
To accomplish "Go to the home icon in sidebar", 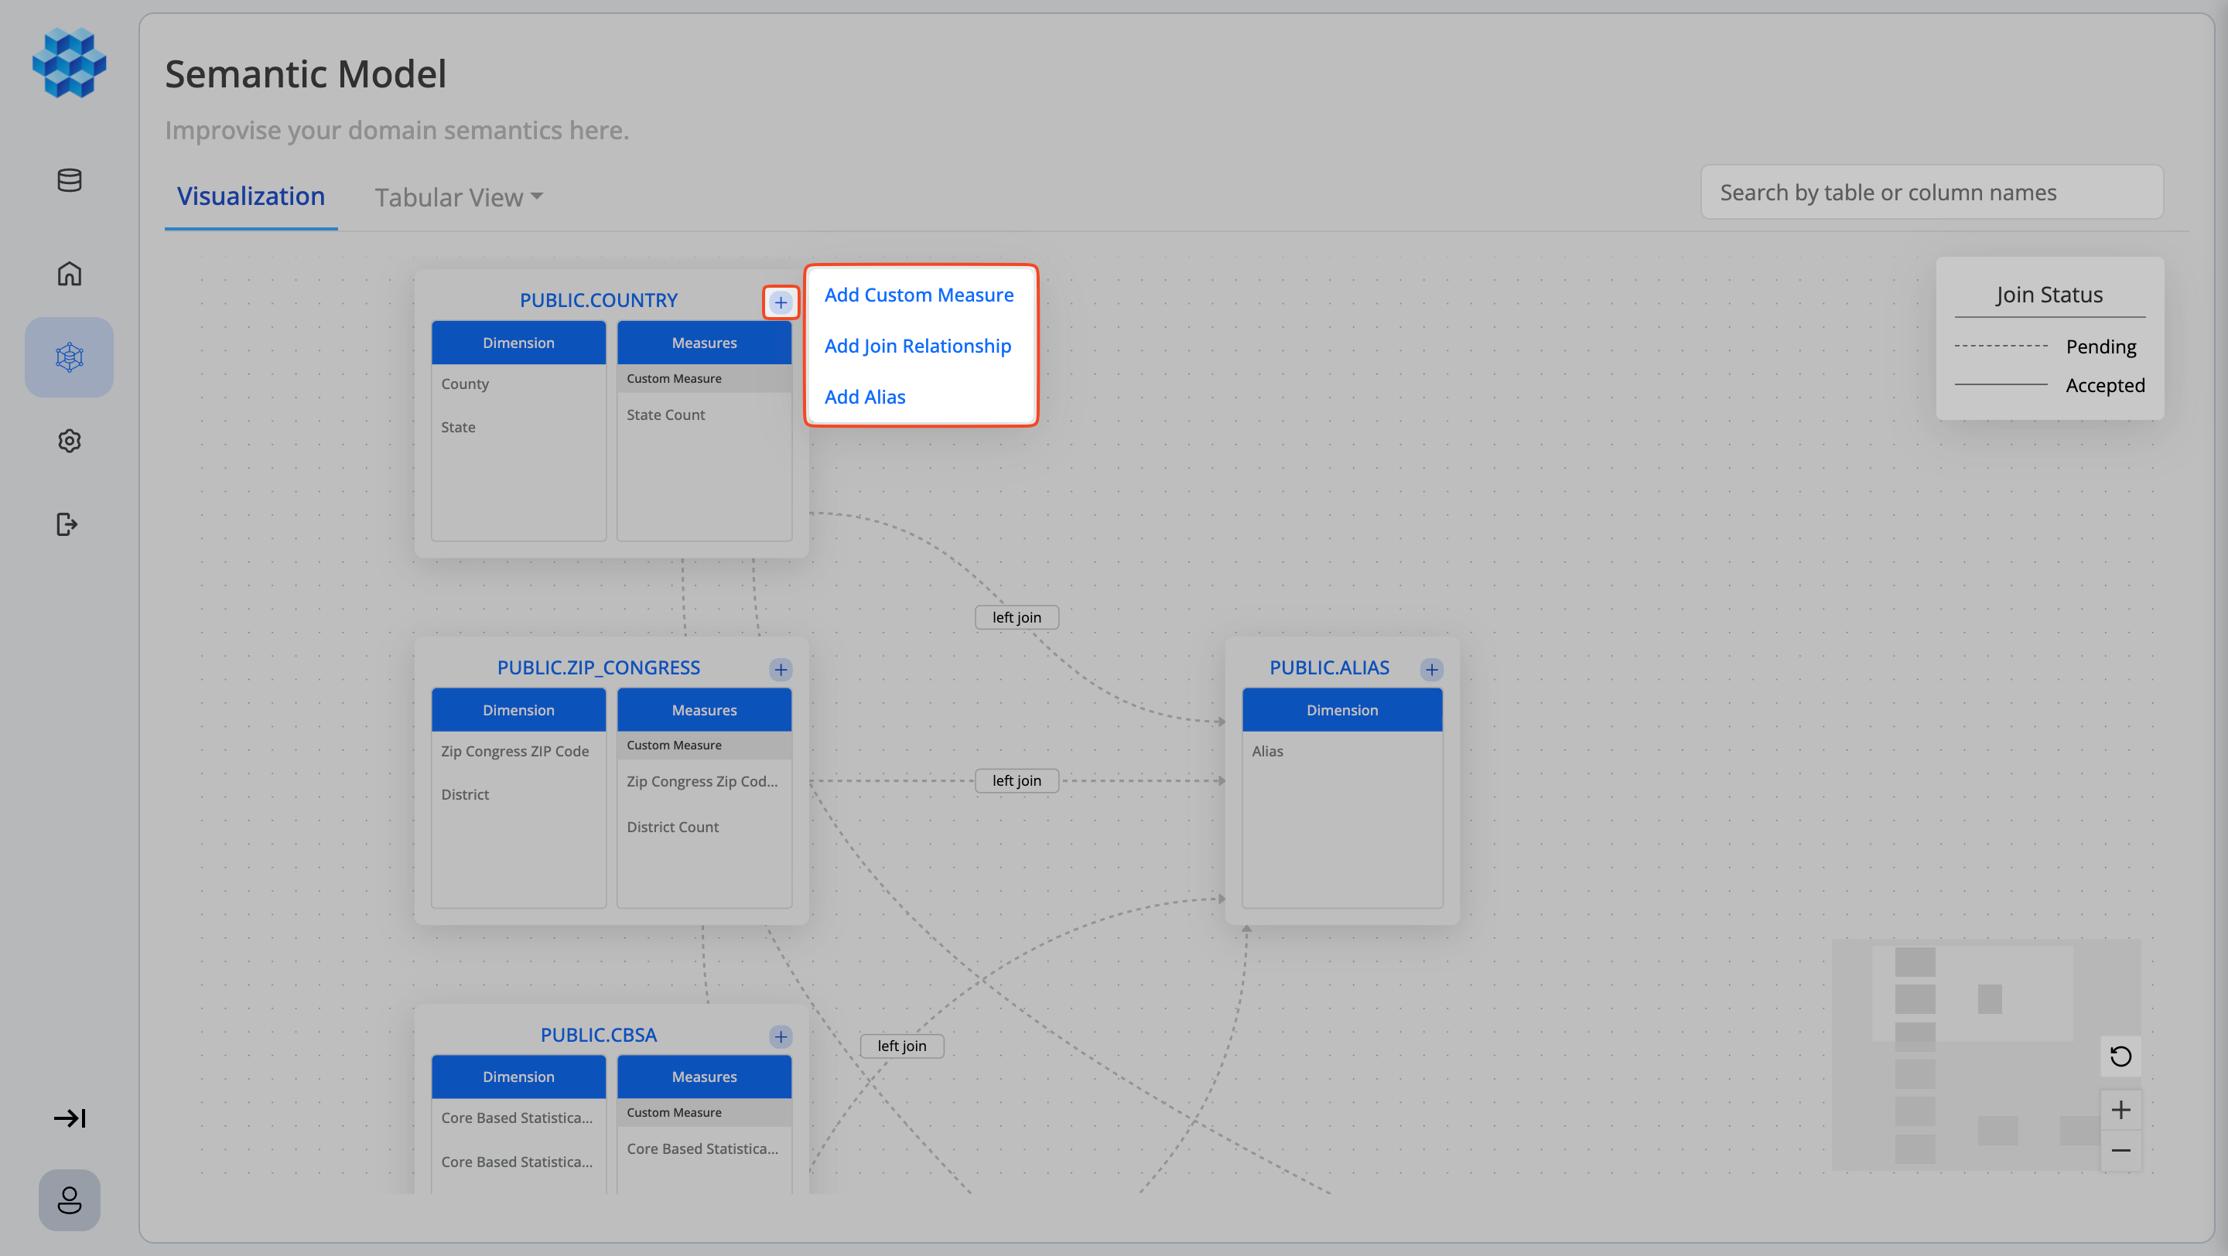I will click(69, 273).
